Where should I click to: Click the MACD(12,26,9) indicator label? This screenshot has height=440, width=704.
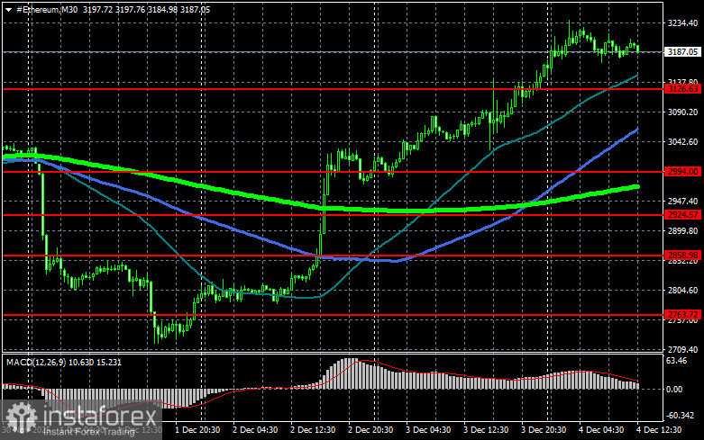[36, 362]
